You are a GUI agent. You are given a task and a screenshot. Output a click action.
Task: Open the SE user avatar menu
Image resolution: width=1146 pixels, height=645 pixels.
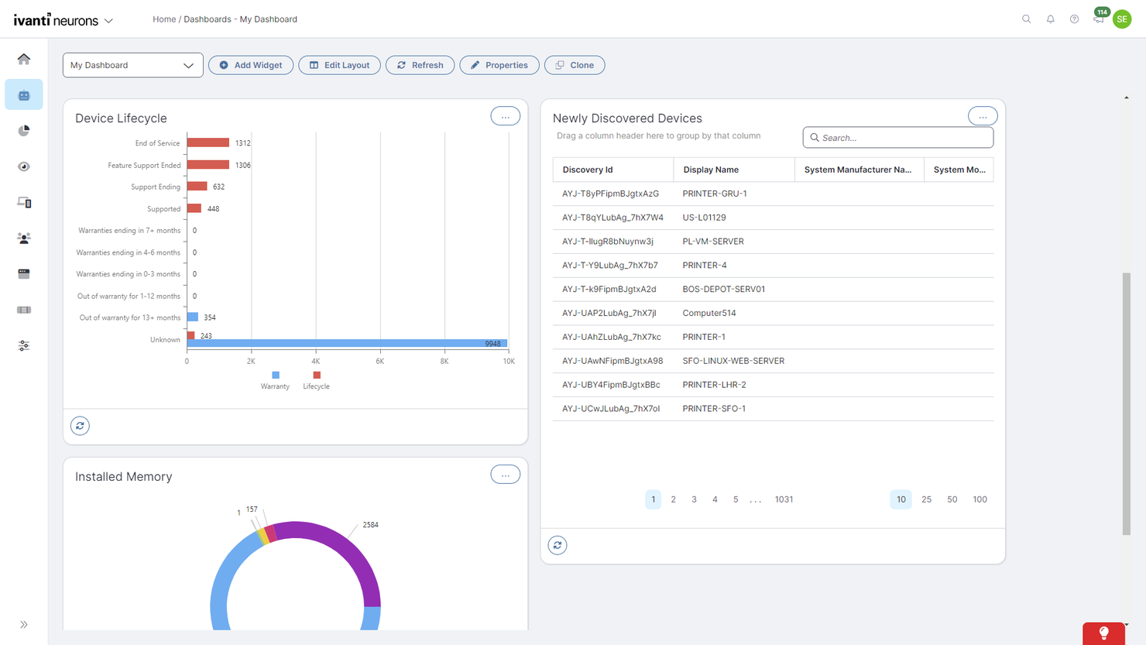1122,19
